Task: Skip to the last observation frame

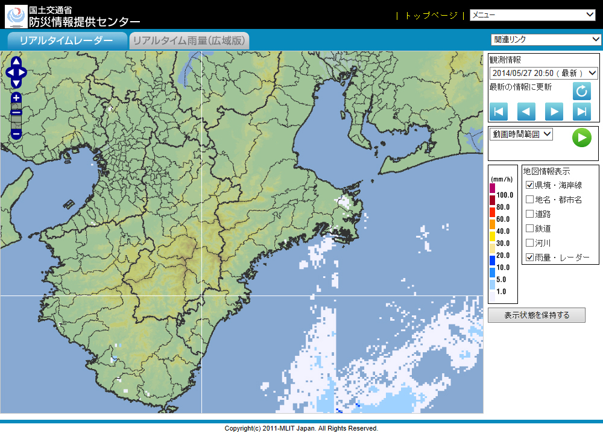Action: [x=581, y=112]
